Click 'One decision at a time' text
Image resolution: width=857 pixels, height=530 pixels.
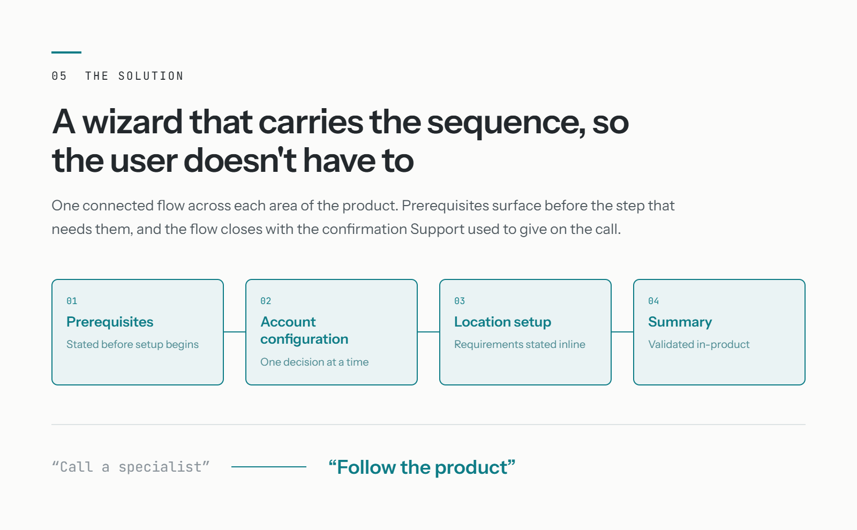(314, 362)
